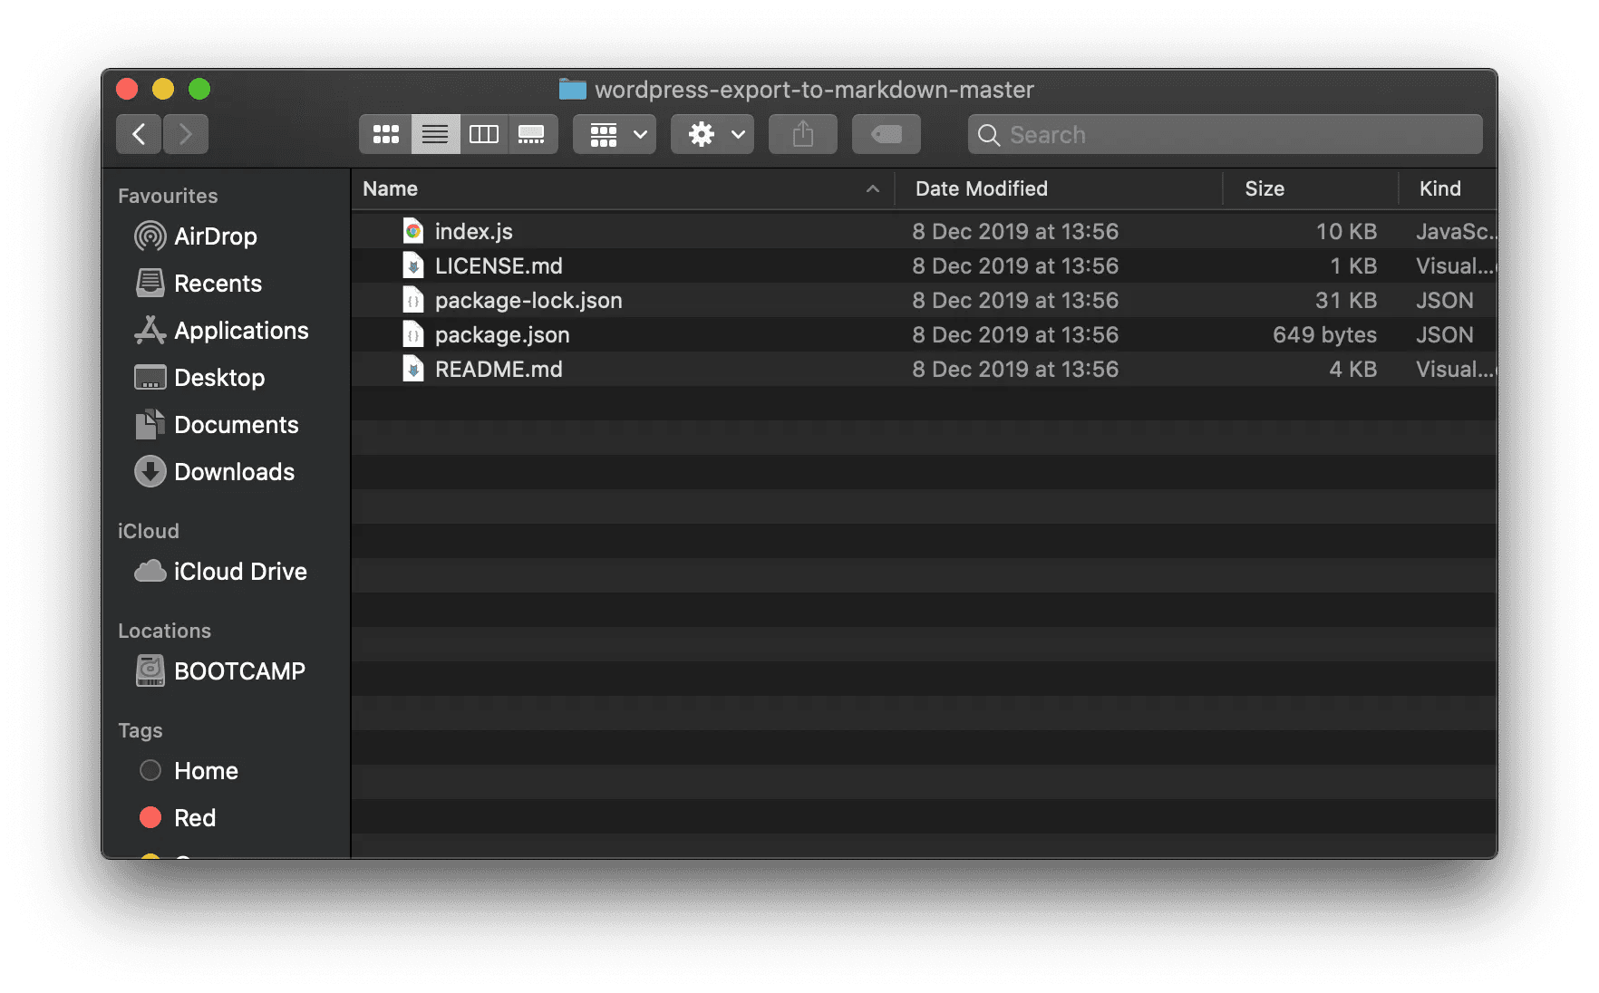1599x993 pixels.
Task: Open the gear action menu
Action: pyautogui.click(x=712, y=134)
